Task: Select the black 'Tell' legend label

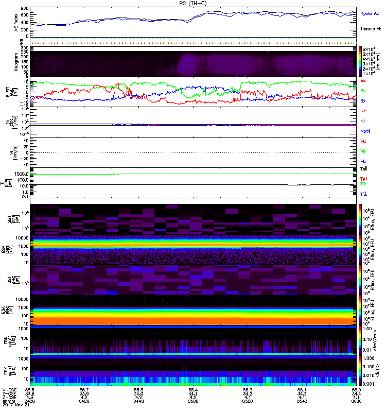Action: tap(364, 169)
